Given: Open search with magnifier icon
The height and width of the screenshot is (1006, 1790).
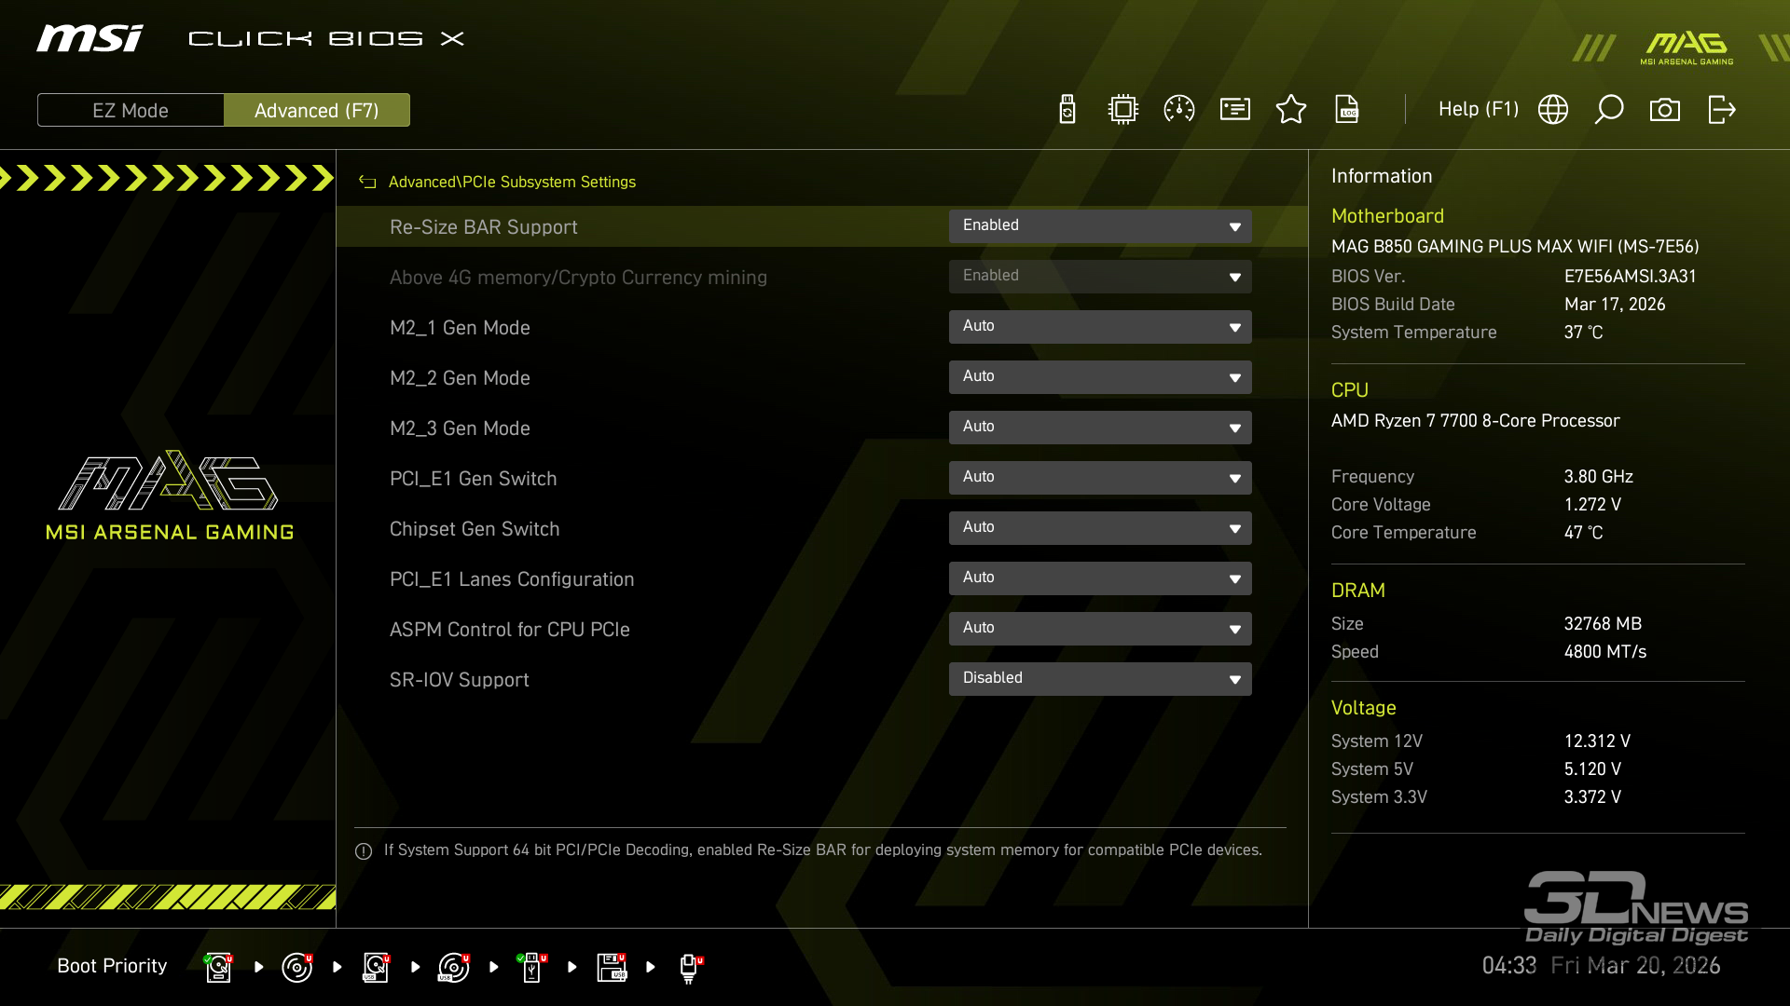Looking at the screenshot, I should click(x=1609, y=110).
